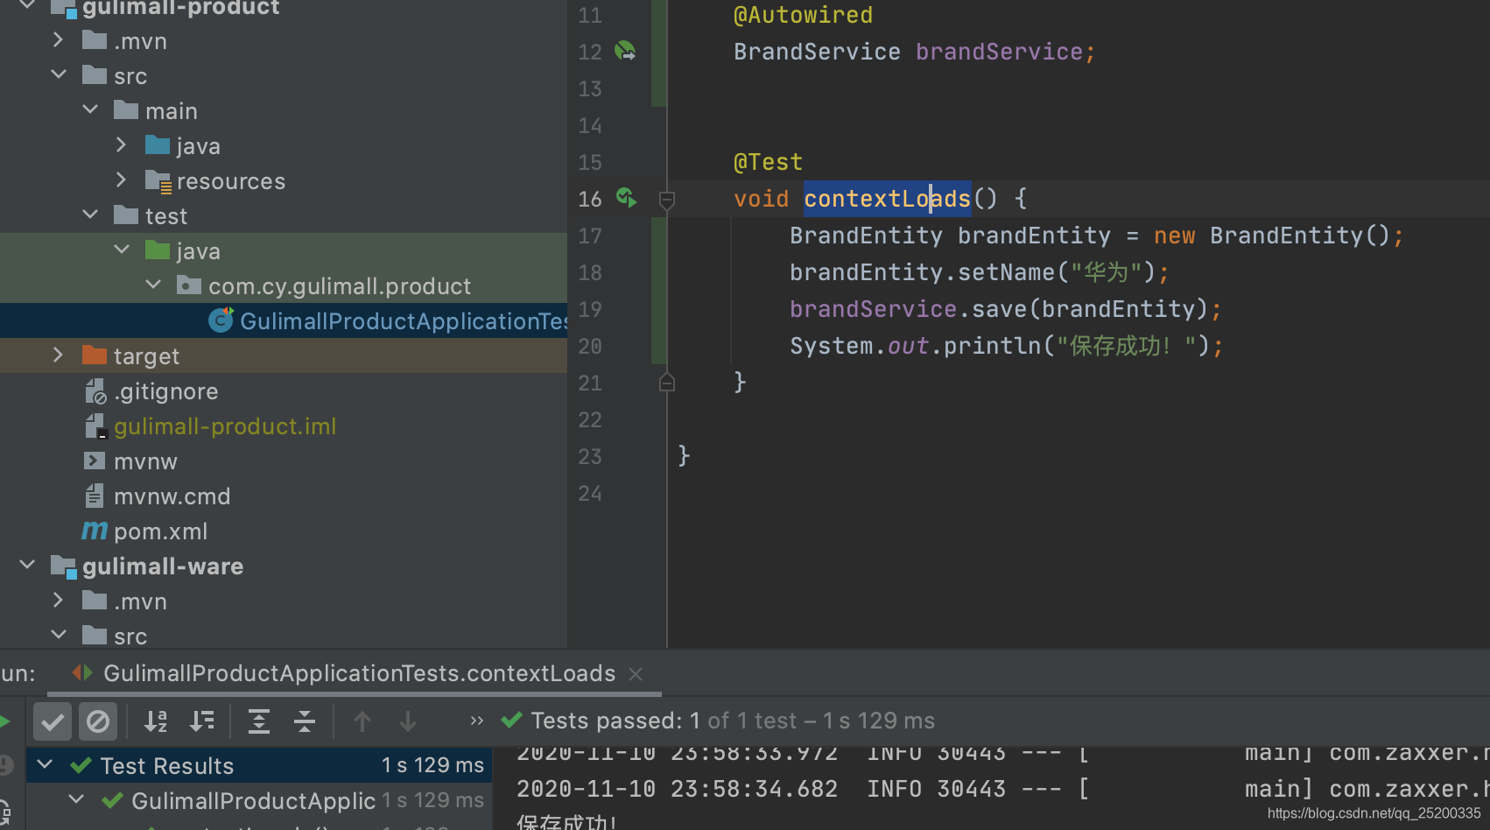This screenshot has height=830, width=1490.
Task: Click the @Test annotation
Action: click(768, 162)
